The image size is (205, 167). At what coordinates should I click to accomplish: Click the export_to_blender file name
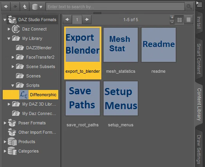83,71
